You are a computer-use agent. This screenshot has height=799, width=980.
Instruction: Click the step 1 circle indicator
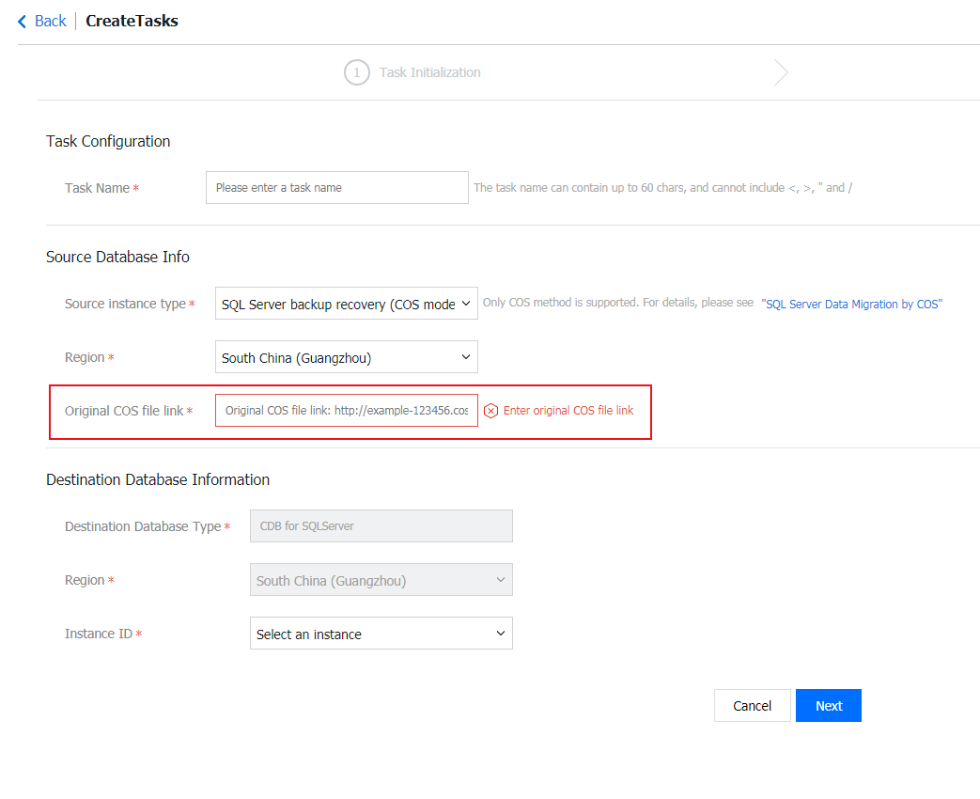tap(357, 72)
